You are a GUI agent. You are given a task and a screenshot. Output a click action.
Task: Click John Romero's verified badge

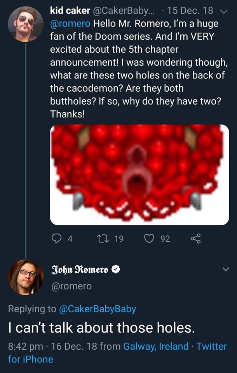(x=116, y=270)
